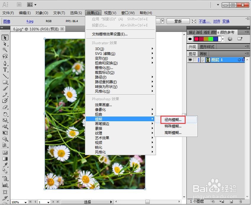Open the artboard number dropdown
The height and width of the screenshot is (205, 251).
[48, 202]
